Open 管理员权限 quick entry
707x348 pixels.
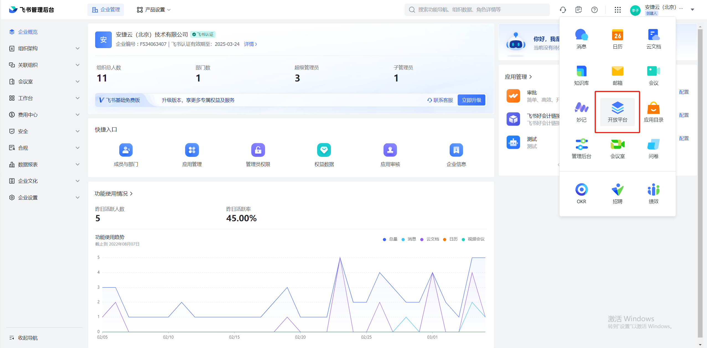pos(258,155)
